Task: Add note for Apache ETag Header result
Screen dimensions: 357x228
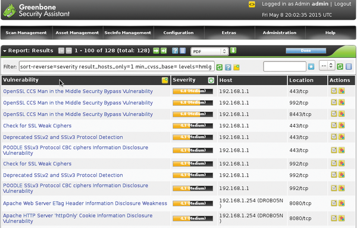Action: [334, 203]
